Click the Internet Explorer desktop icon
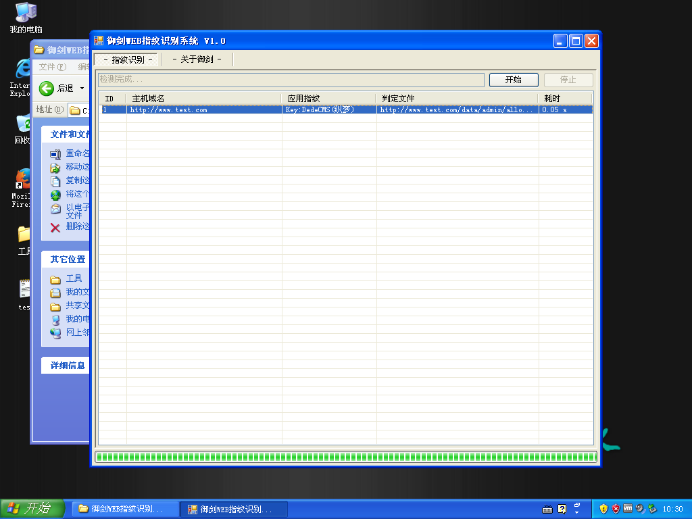 pyautogui.click(x=21, y=69)
